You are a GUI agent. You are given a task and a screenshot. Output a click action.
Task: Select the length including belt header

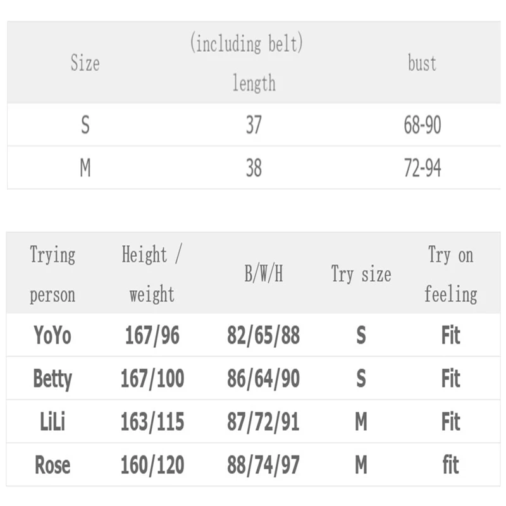247,62
